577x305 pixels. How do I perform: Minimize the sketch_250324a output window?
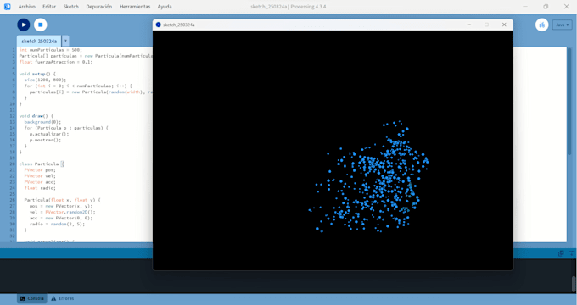pos(468,25)
